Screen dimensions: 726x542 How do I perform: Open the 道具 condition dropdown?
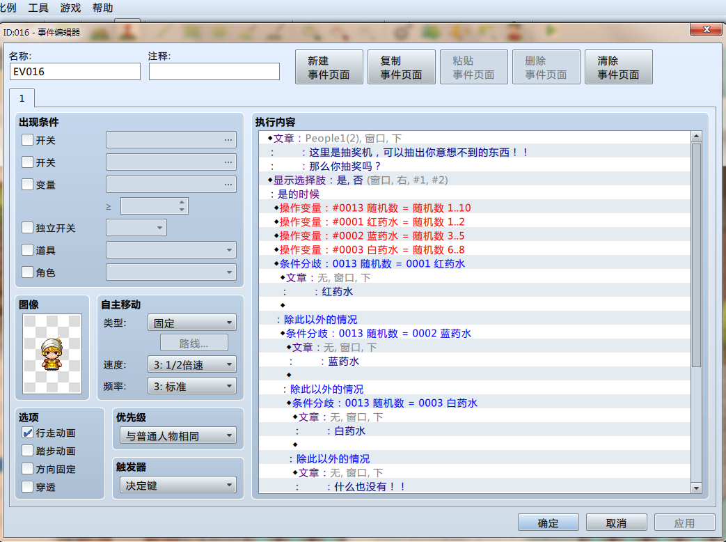click(171, 249)
